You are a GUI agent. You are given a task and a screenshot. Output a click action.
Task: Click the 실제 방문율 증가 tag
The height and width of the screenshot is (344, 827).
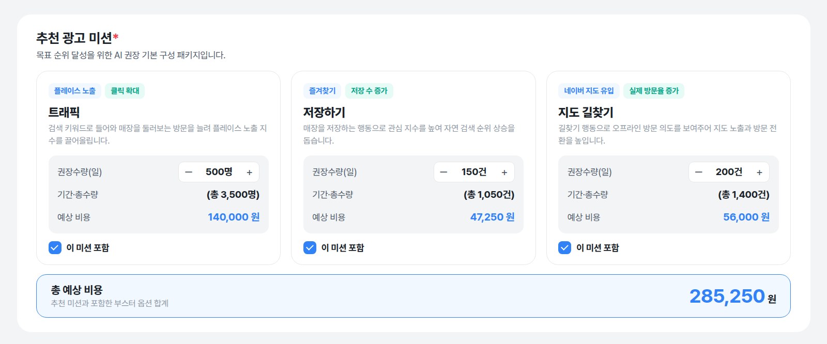click(654, 91)
